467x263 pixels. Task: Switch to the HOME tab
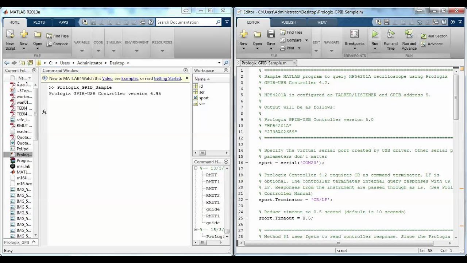pyautogui.click(x=15, y=22)
